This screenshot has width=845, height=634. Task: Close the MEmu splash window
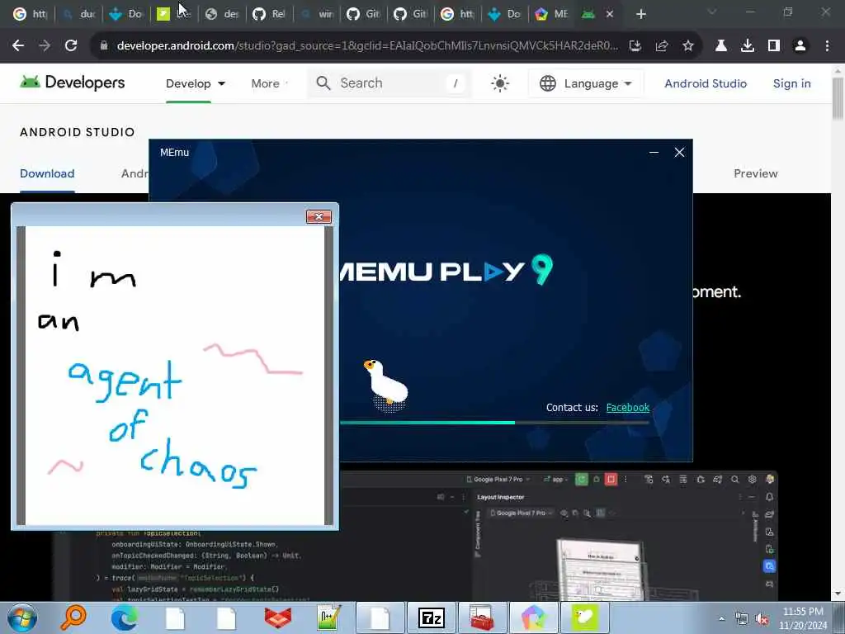(680, 153)
